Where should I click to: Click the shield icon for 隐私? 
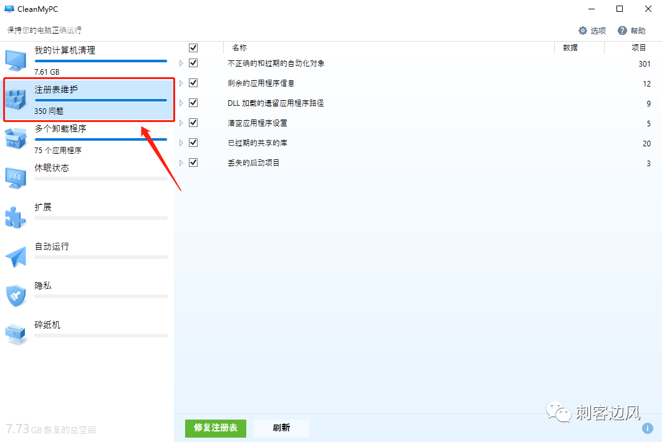[x=16, y=296]
